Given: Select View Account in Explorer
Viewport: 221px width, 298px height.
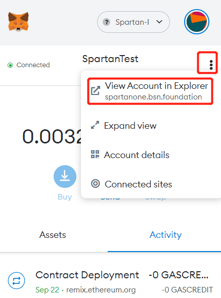Looking at the screenshot, I should 150,91.
